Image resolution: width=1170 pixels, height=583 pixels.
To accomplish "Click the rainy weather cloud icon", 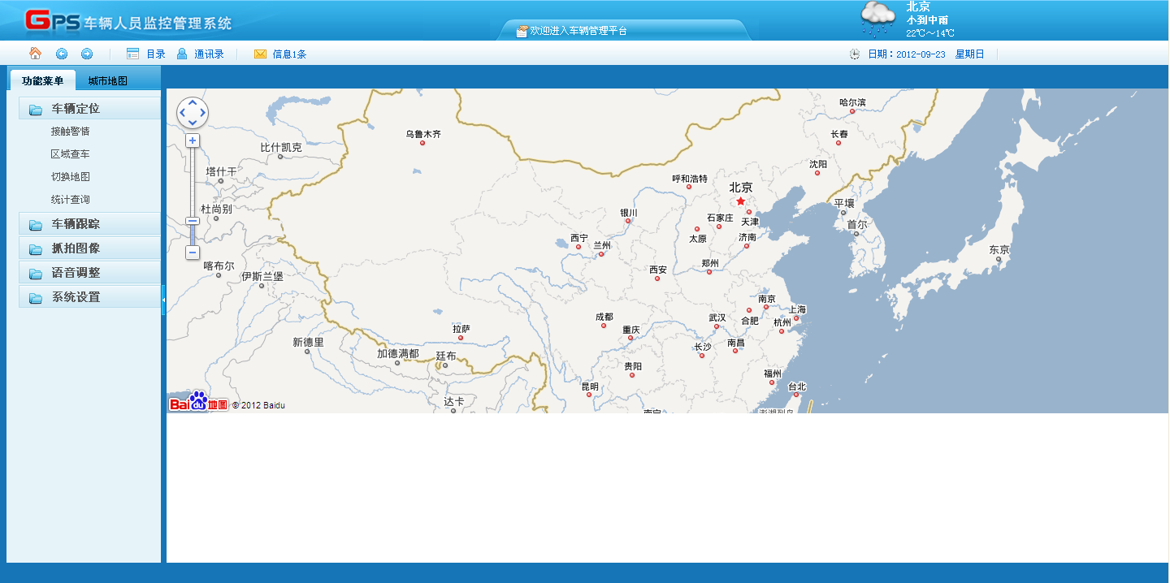I will coord(878,19).
